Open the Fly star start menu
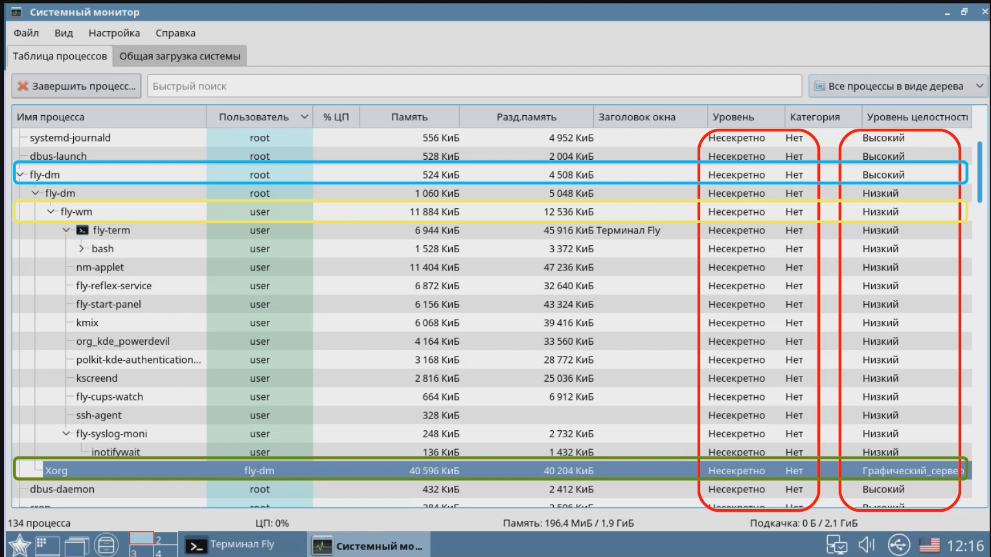This screenshot has width=991, height=557. [19, 545]
